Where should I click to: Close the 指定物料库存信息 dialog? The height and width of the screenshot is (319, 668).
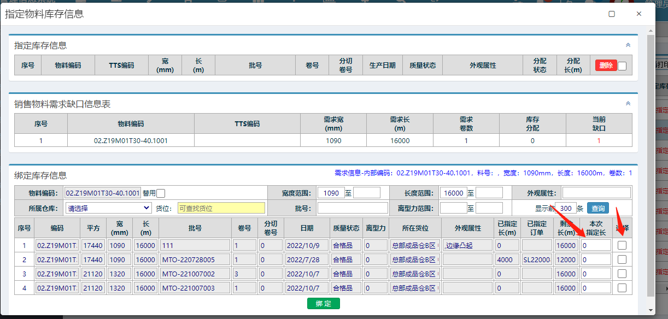point(638,14)
